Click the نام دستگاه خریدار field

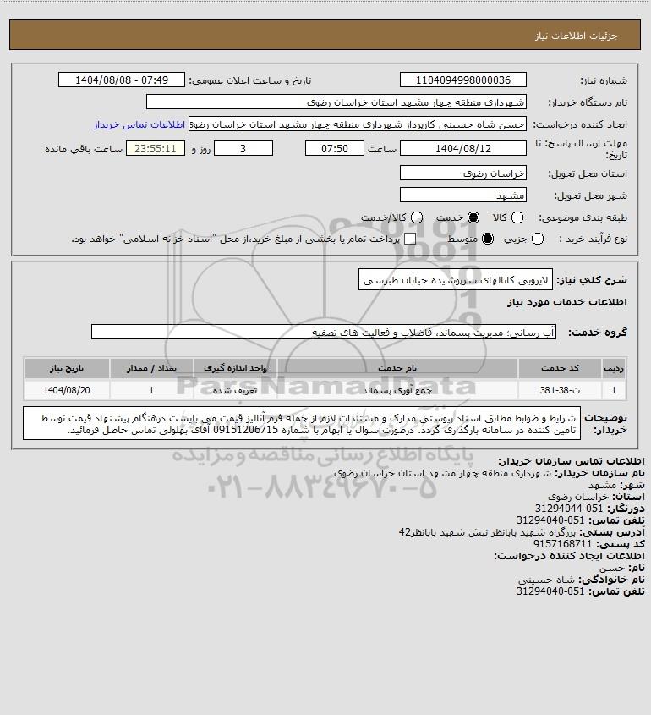tap(336, 102)
